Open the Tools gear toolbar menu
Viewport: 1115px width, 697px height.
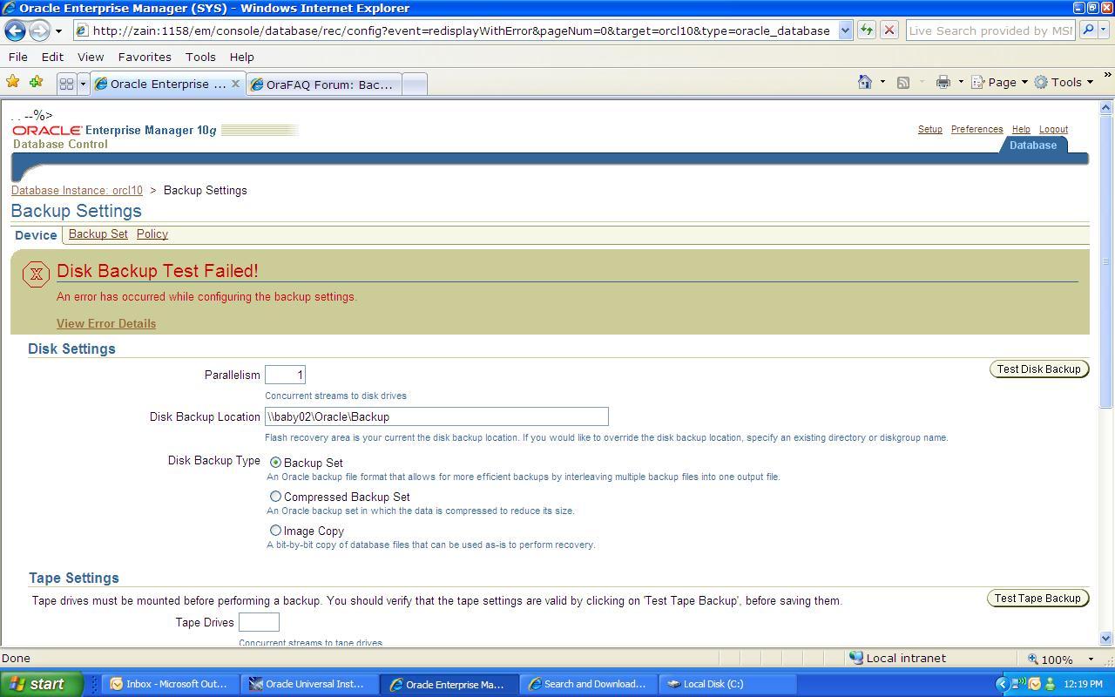pyautogui.click(x=1063, y=82)
